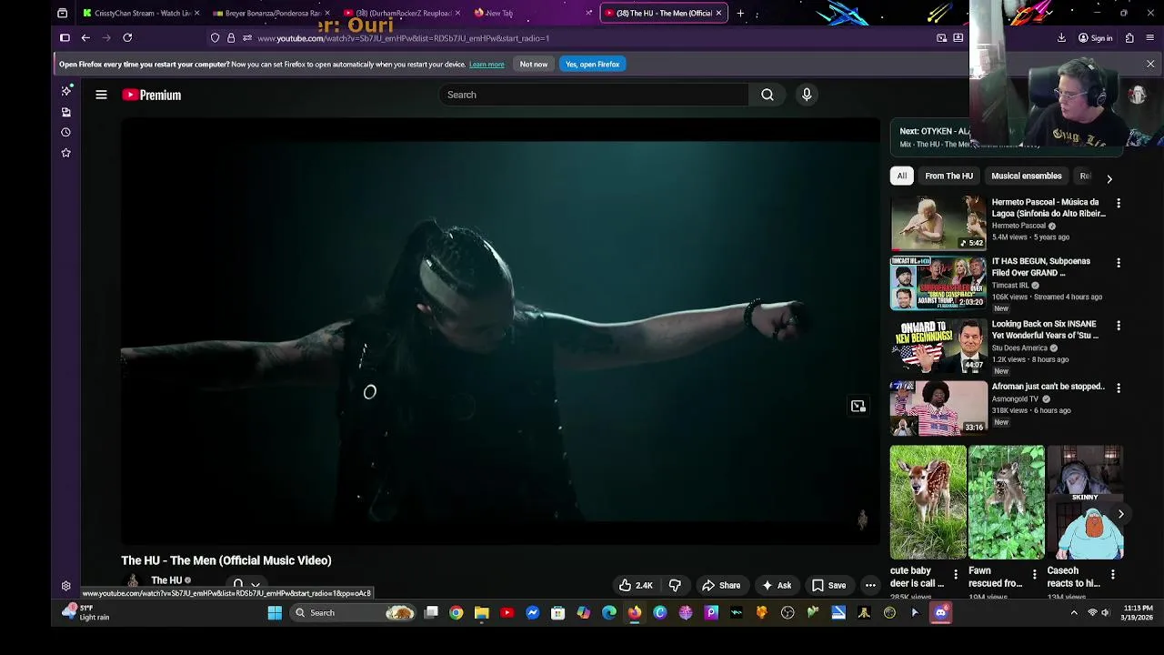This screenshot has height=655, width=1164.
Task: Go back in browser history
Action: (85, 38)
